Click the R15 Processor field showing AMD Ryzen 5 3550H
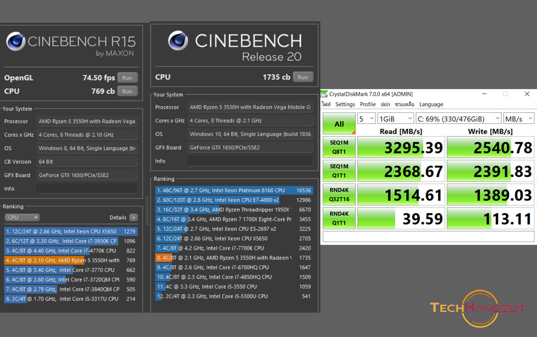This screenshot has width=537, height=337. point(87,121)
